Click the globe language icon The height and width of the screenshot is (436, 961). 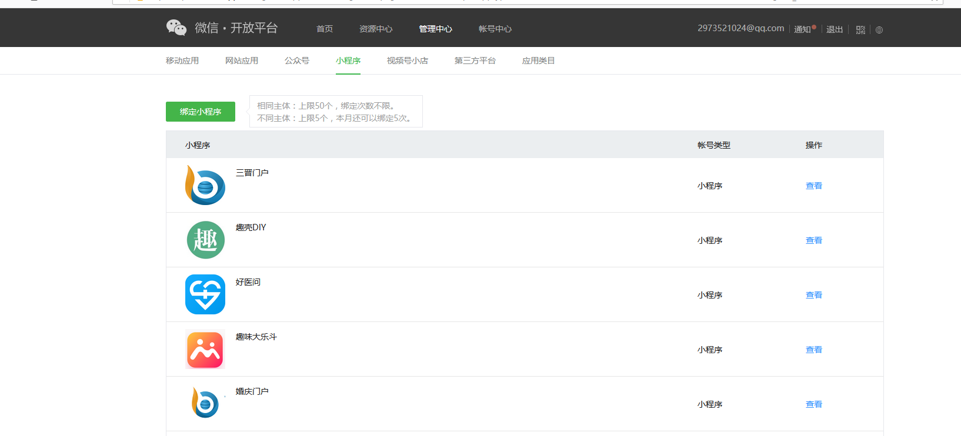coord(879,30)
